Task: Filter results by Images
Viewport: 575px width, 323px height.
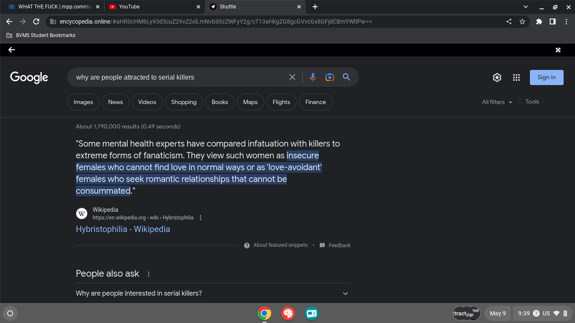Action: point(83,102)
